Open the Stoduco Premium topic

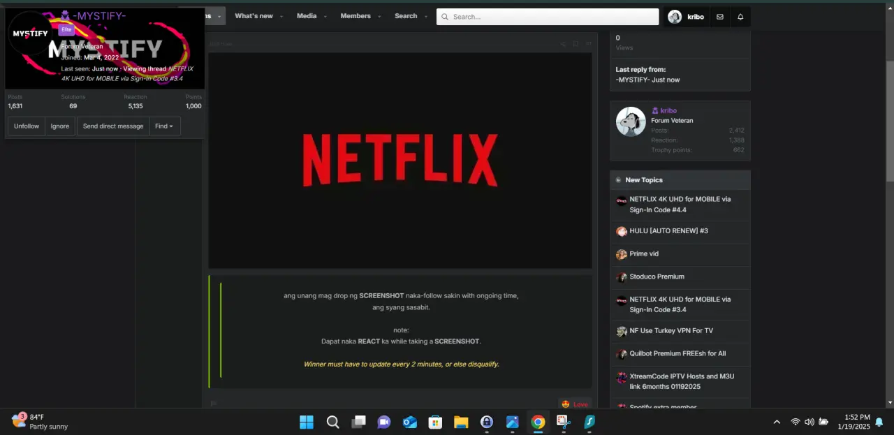tap(657, 277)
